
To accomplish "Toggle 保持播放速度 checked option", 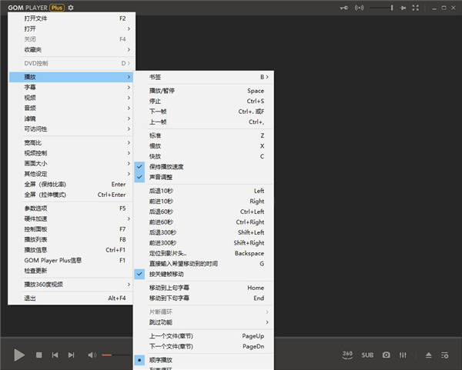I will click(x=166, y=167).
